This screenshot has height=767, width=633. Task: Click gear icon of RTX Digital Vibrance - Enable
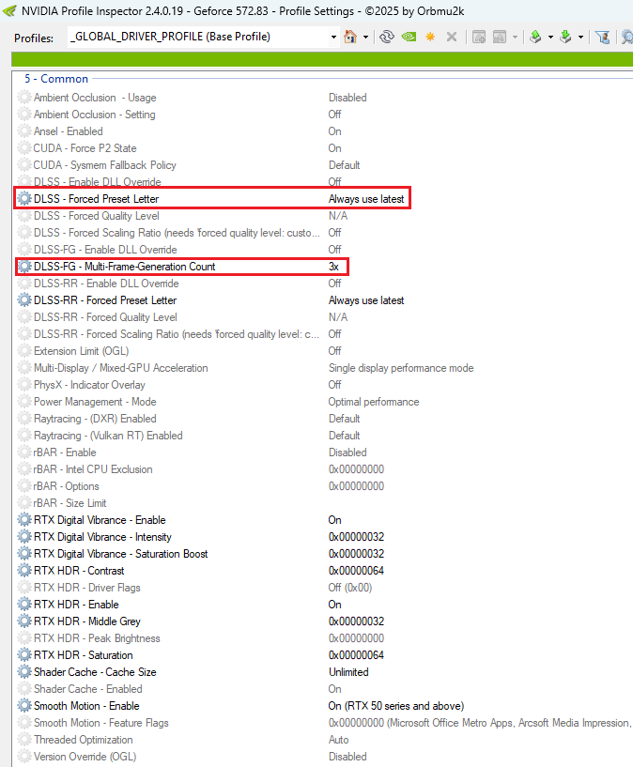click(24, 520)
